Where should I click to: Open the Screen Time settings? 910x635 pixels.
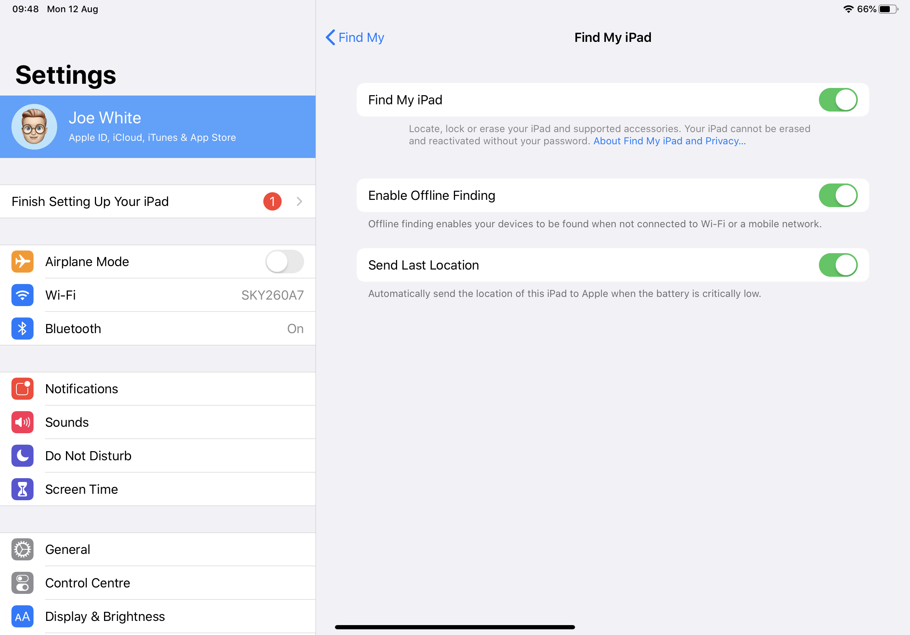coord(158,489)
